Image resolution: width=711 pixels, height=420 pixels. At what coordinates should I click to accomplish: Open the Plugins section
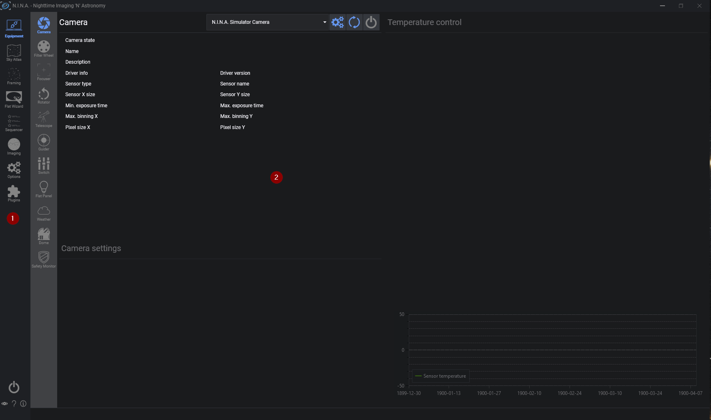coord(14,193)
